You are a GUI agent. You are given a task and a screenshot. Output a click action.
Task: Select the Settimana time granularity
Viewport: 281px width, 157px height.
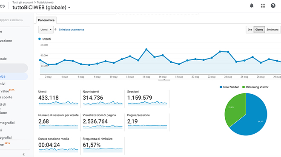(272, 30)
